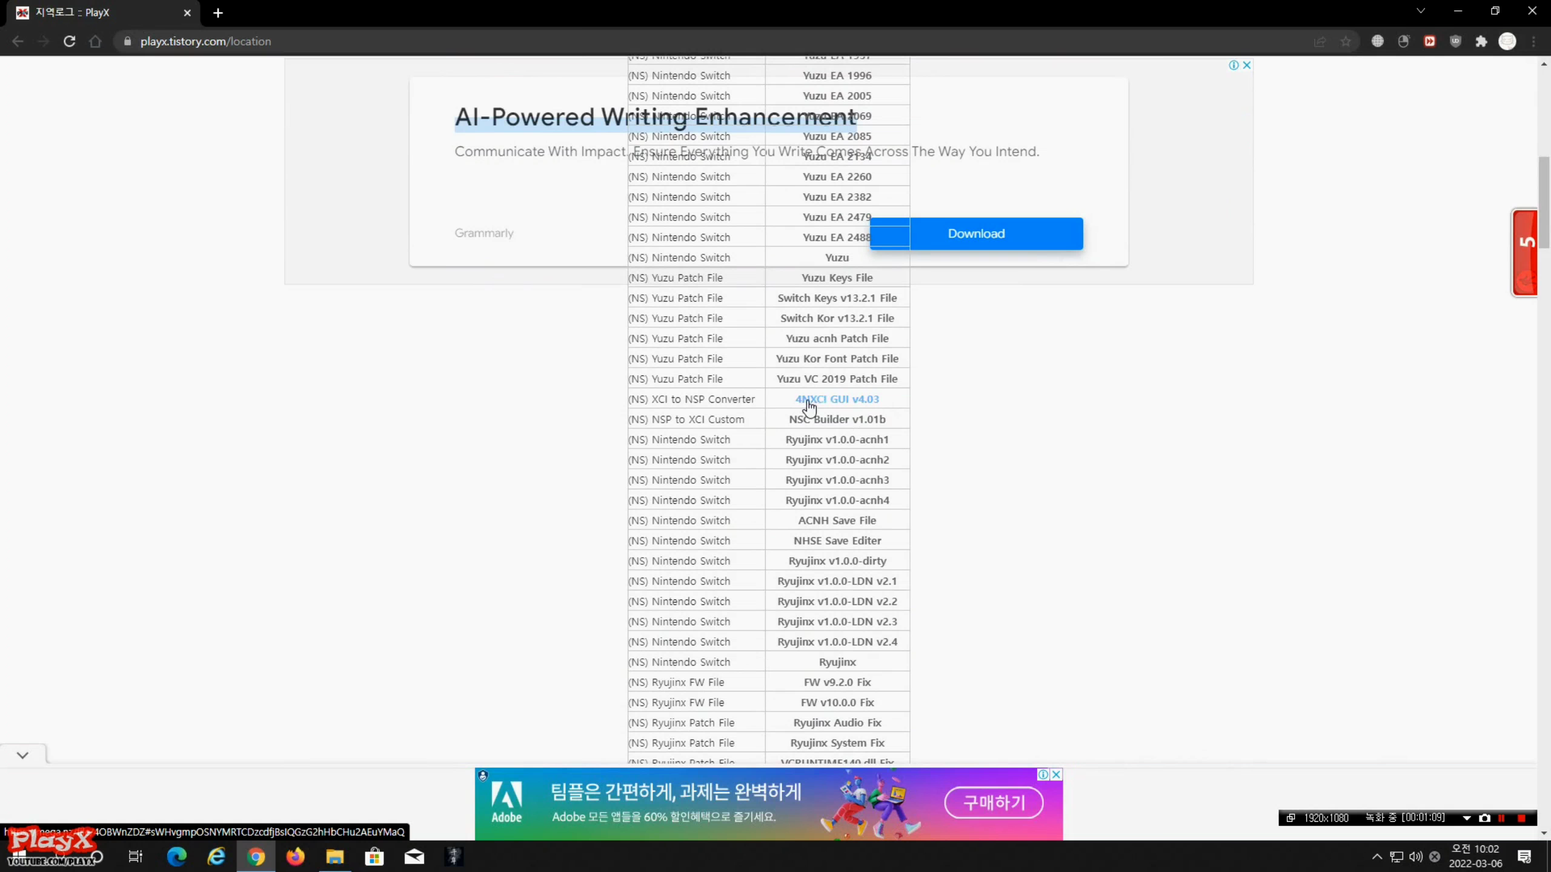This screenshot has width=1551, height=872.
Task: Open a new browser tab
Action: pyautogui.click(x=218, y=13)
